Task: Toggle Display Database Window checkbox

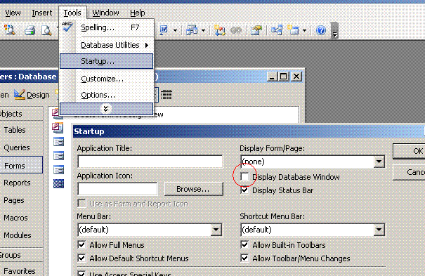Action: [x=244, y=177]
